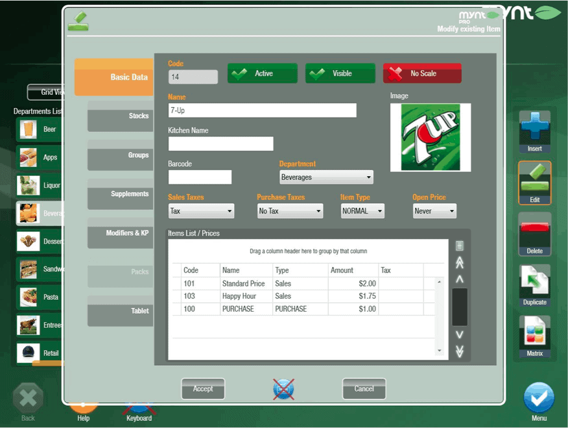Click the Accept button

203,389
